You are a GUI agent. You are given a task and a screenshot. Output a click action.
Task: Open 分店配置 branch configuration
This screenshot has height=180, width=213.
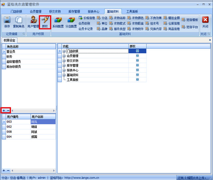point(71,22)
